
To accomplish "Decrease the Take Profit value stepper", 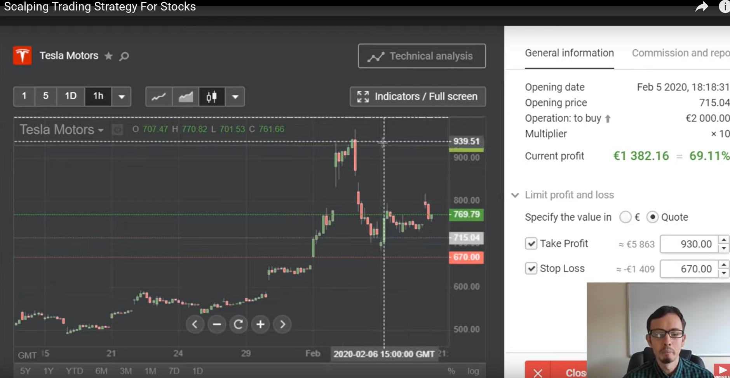I will point(723,249).
